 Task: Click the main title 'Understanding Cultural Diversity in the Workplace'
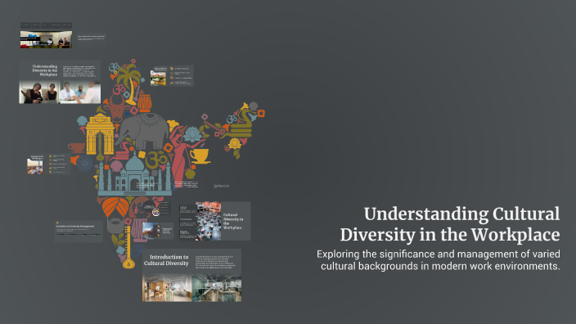450,224
